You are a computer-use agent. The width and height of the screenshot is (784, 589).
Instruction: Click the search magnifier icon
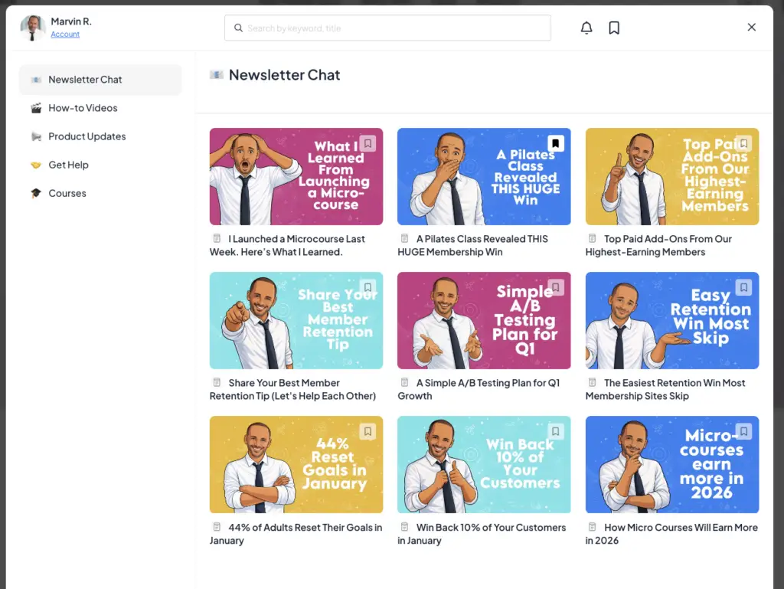(239, 28)
